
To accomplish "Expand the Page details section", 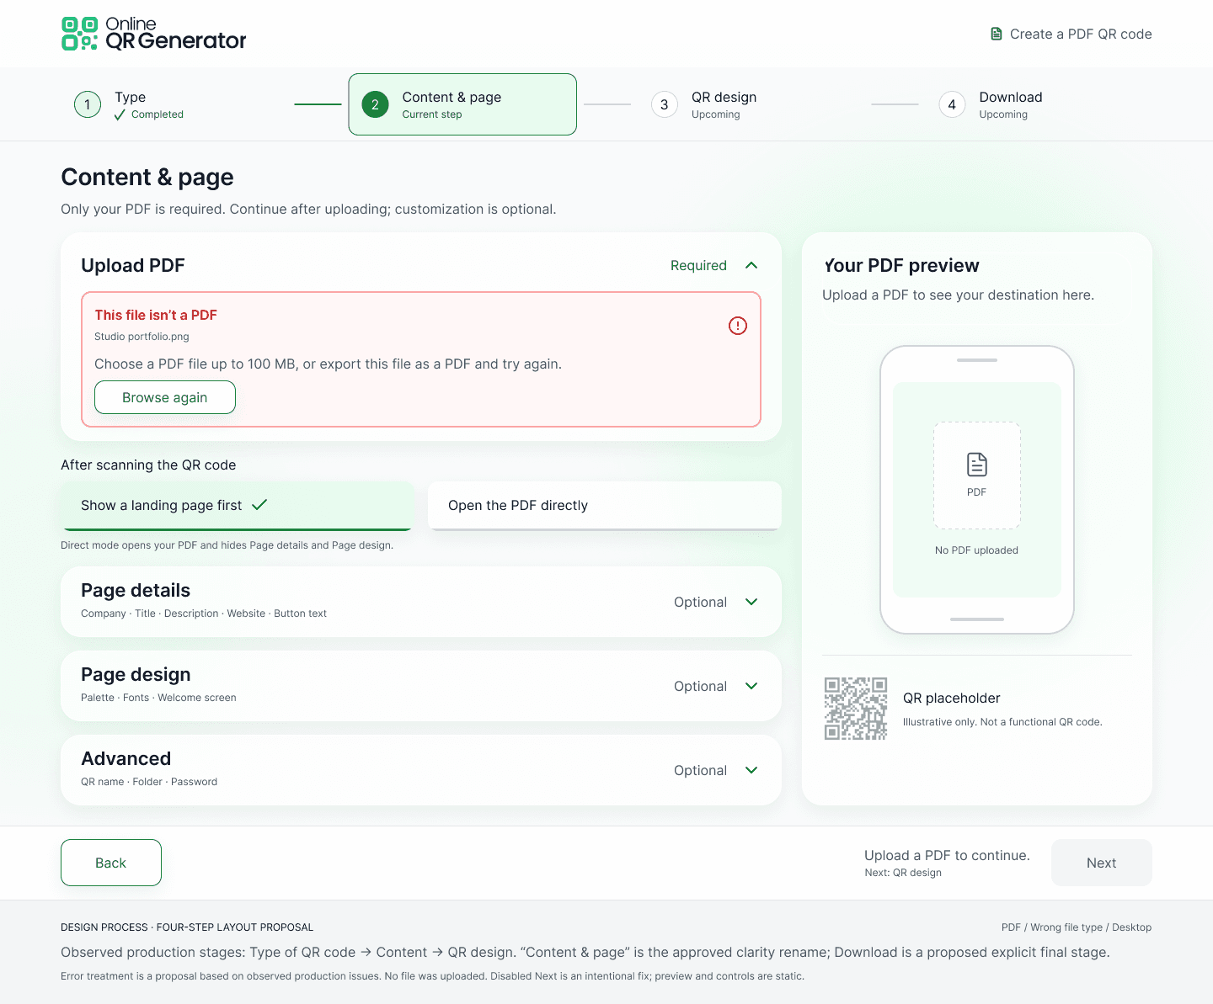I will (x=421, y=602).
